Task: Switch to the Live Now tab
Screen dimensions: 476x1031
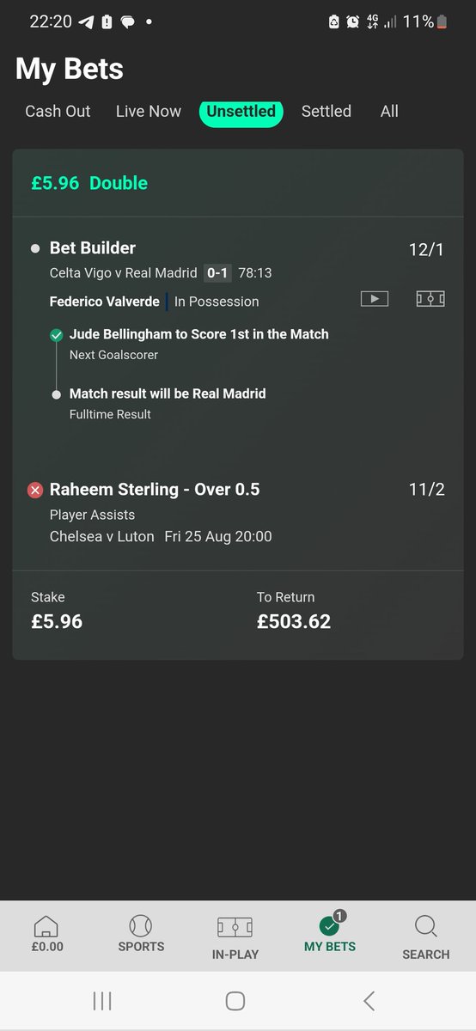Action: click(149, 111)
